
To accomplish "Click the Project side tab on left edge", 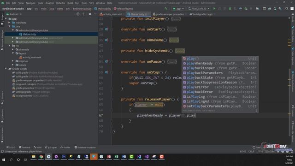I will [x=2, y=19].
